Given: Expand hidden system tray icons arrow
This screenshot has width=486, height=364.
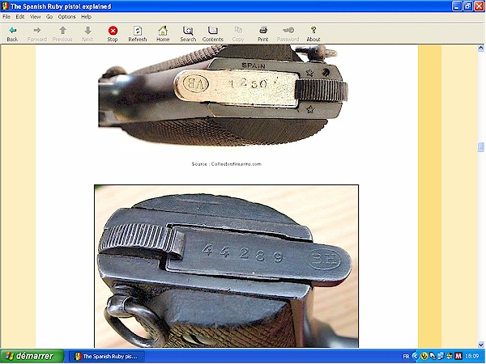Looking at the screenshot, I should [x=416, y=356].
